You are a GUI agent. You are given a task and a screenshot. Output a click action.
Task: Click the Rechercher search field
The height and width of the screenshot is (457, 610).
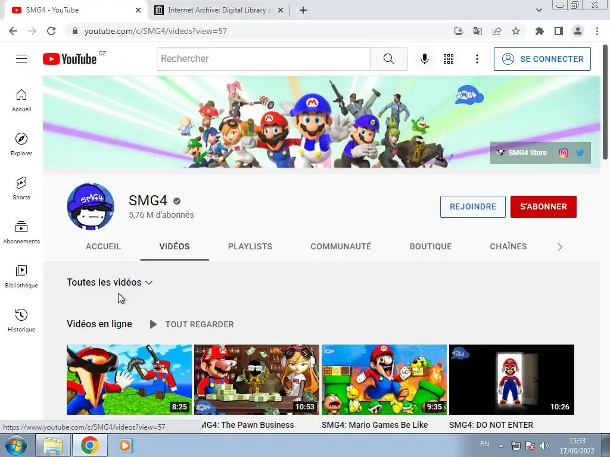264,59
